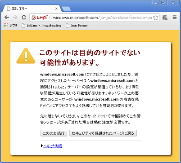Close the browser window

173,3
